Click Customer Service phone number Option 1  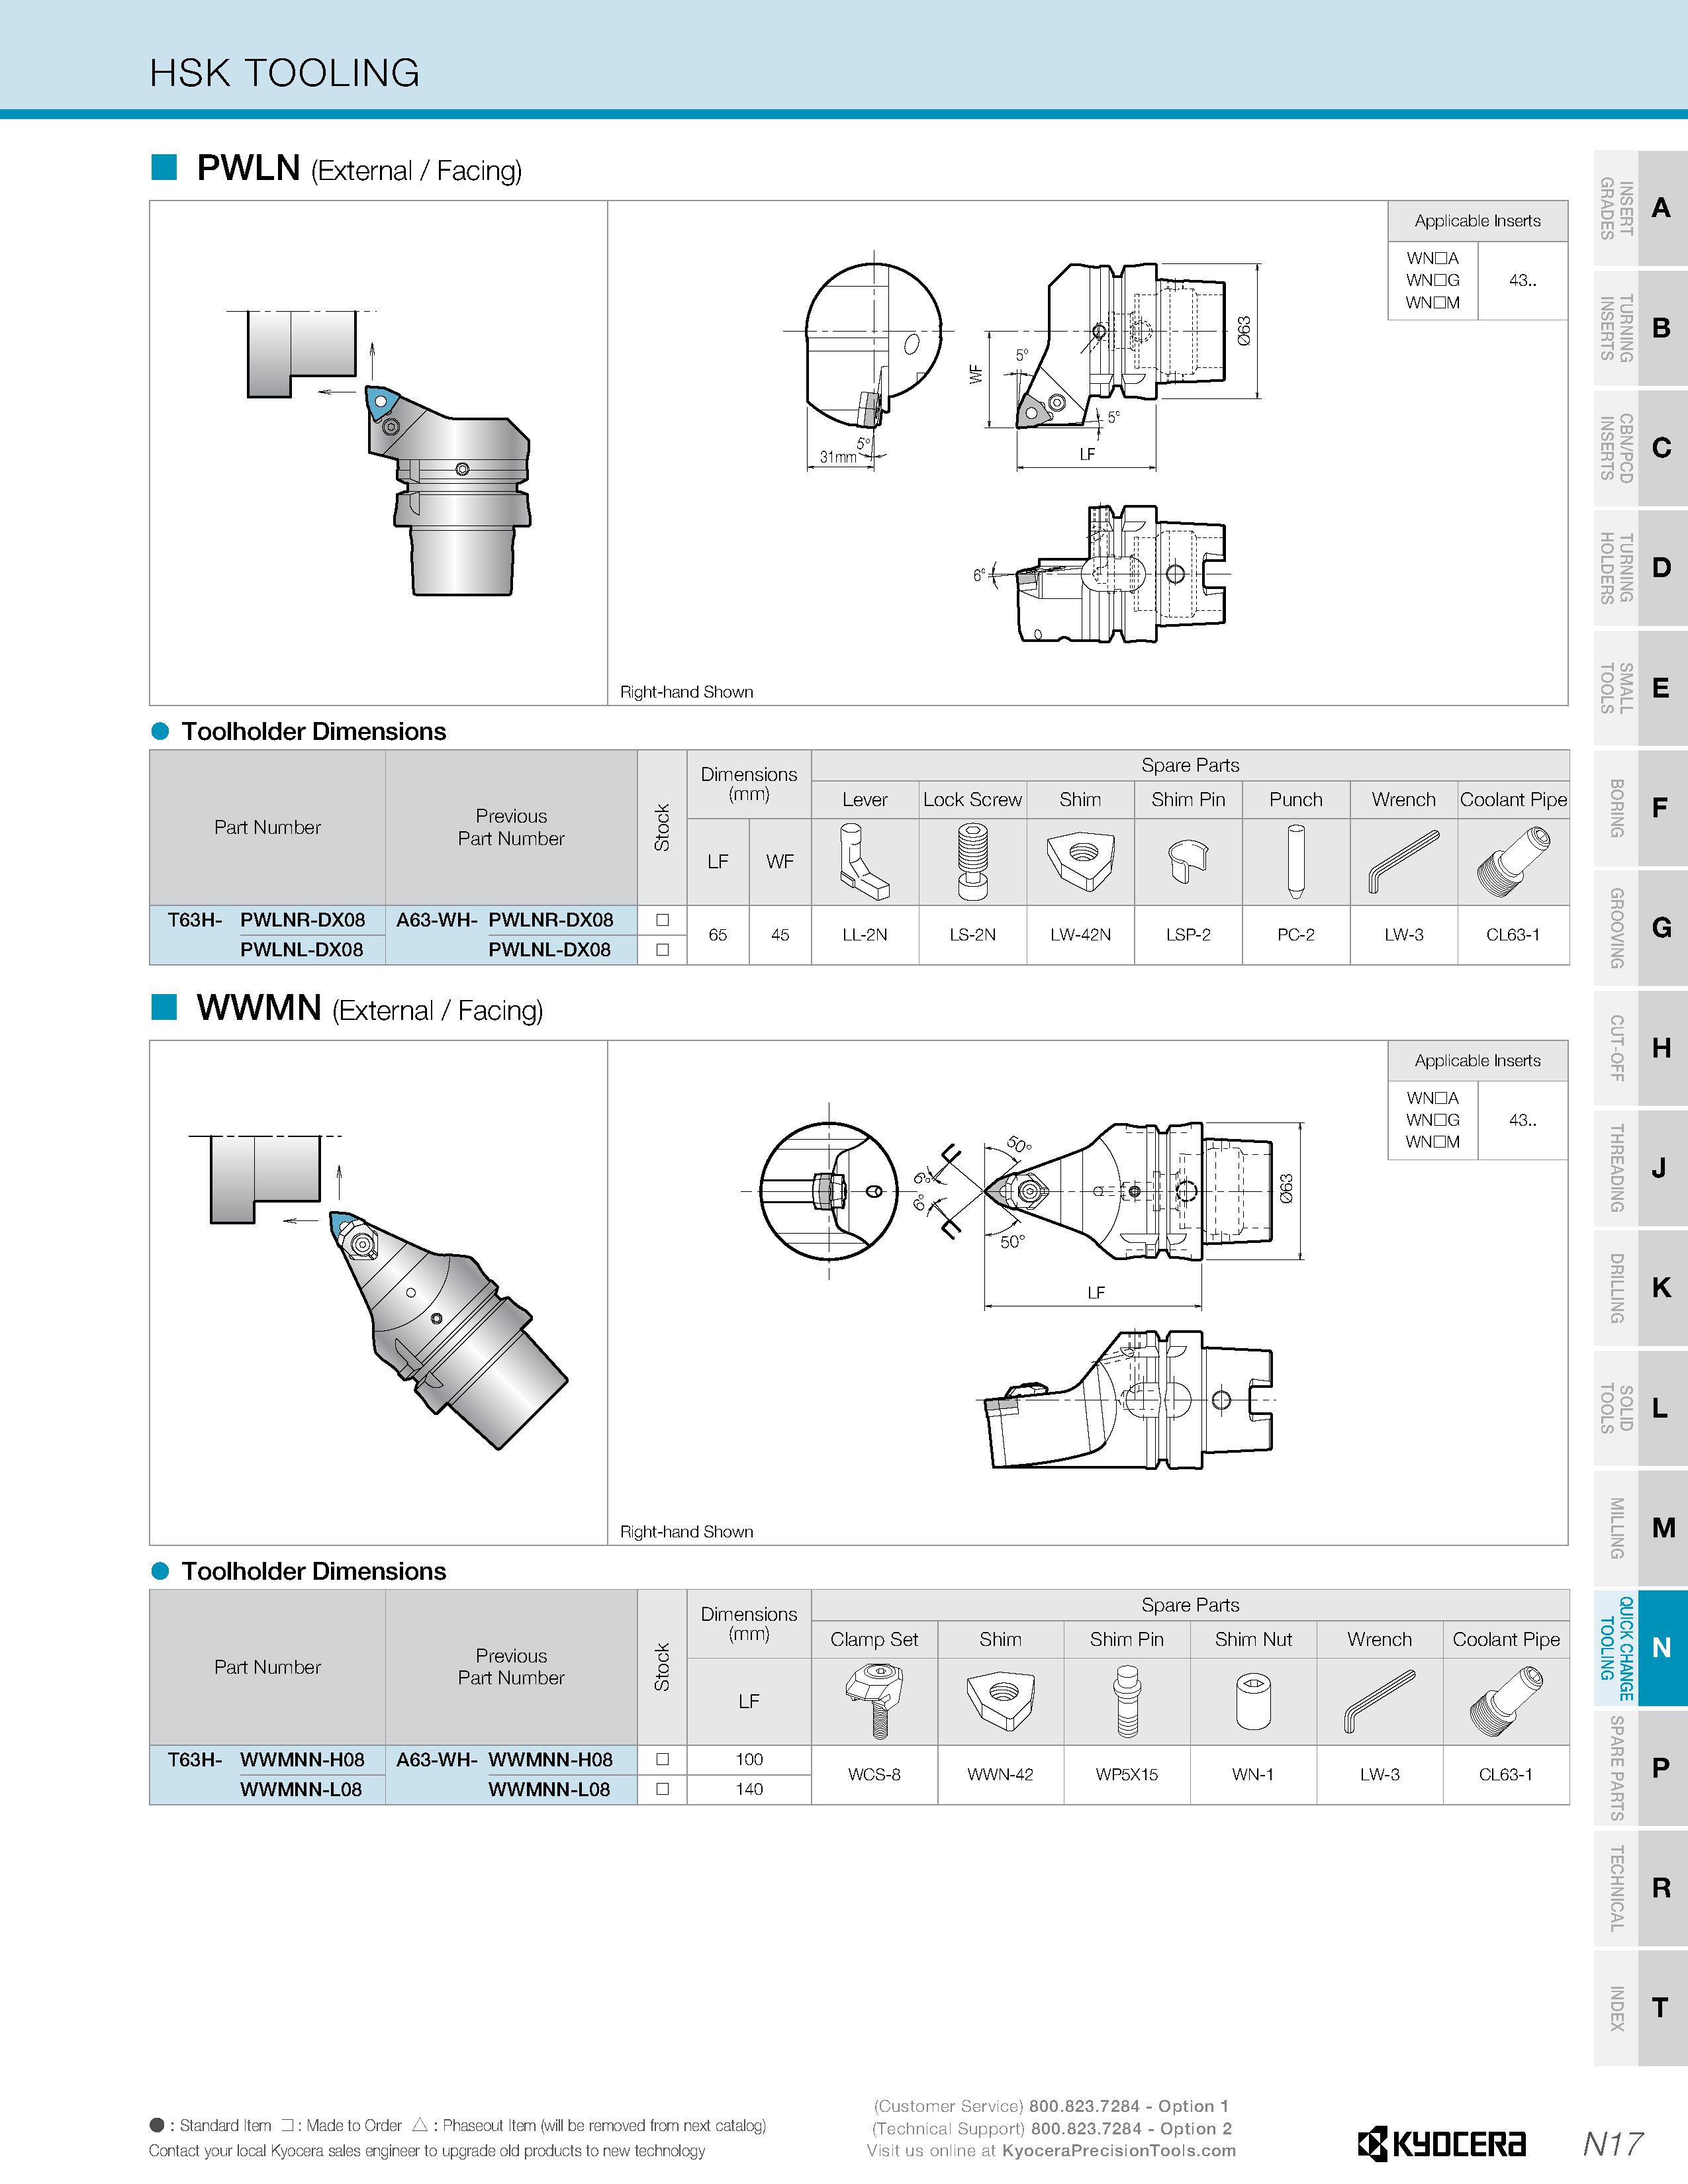[x=1129, y=2106]
